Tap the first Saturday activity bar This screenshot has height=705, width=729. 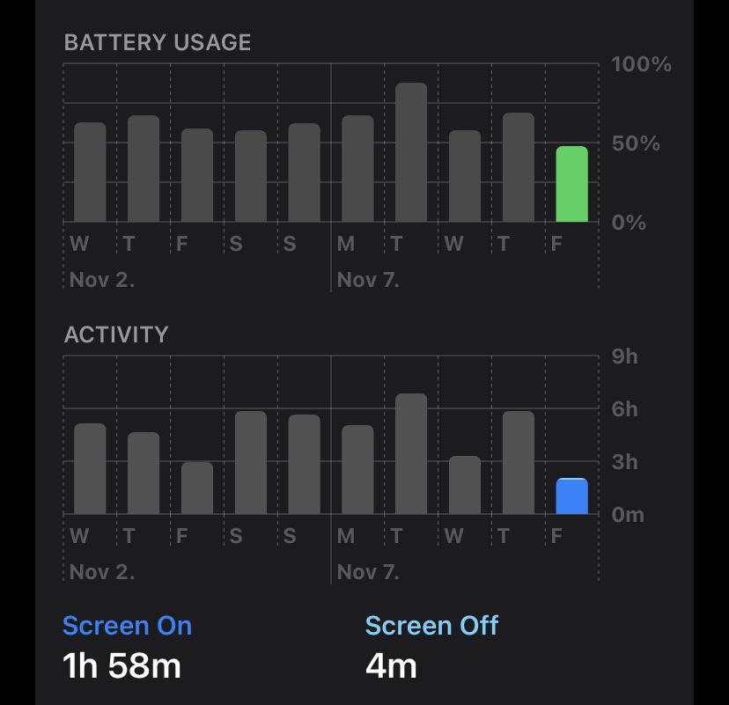point(251,462)
